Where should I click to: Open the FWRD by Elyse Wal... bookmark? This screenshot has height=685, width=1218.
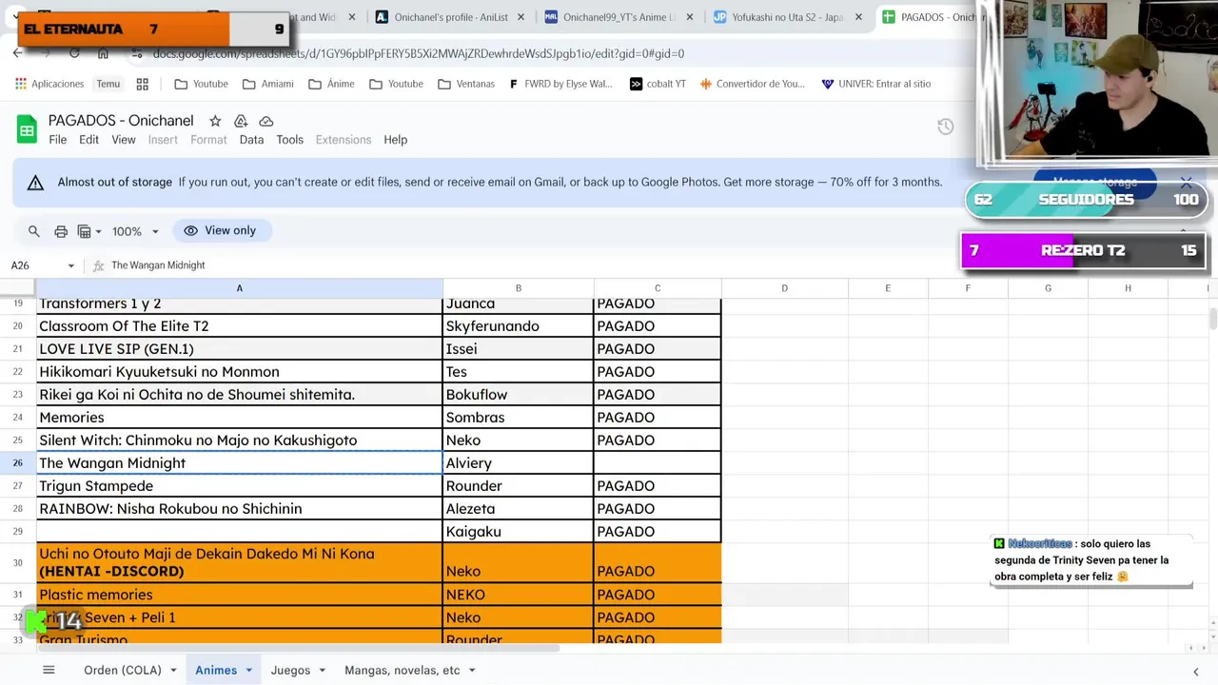click(560, 84)
